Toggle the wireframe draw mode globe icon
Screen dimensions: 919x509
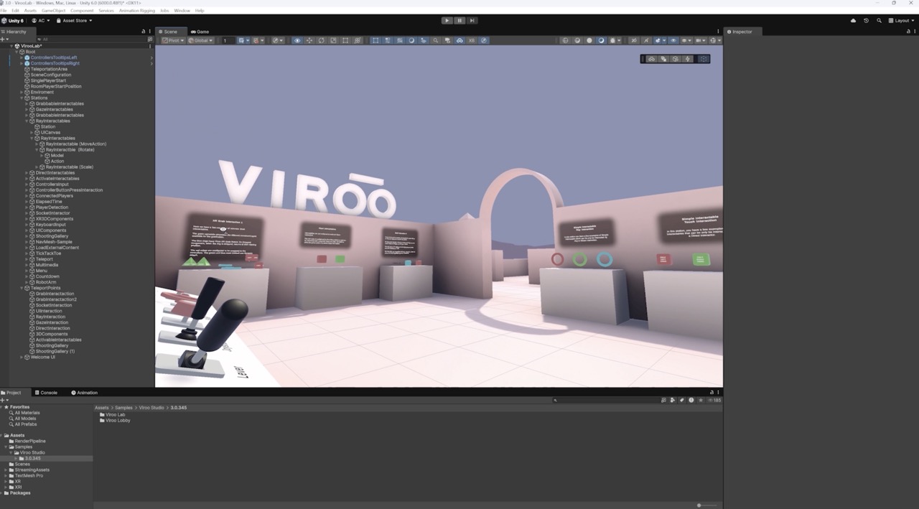pyautogui.click(x=565, y=40)
